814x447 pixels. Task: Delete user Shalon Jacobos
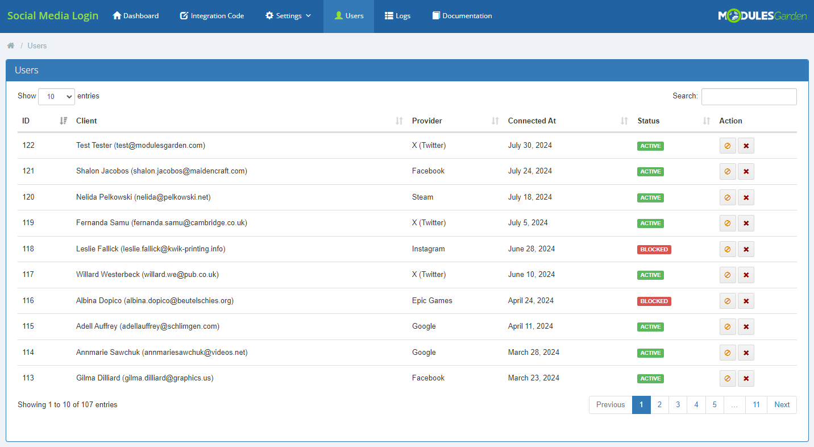click(x=746, y=171)
